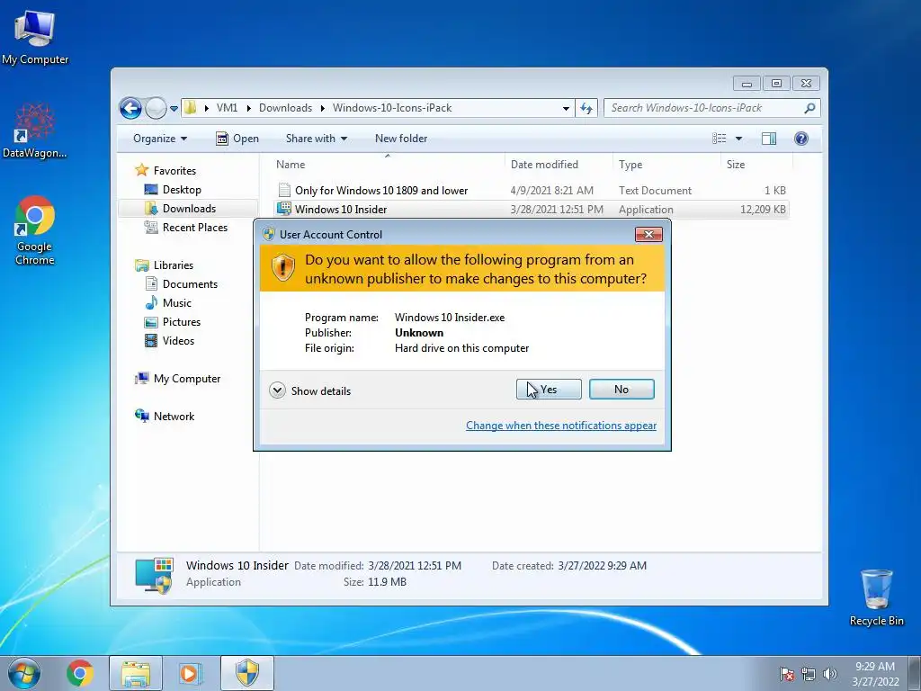Click the Change your view icon
Viewport: 921px width, 691px height.
click(719, 139)
